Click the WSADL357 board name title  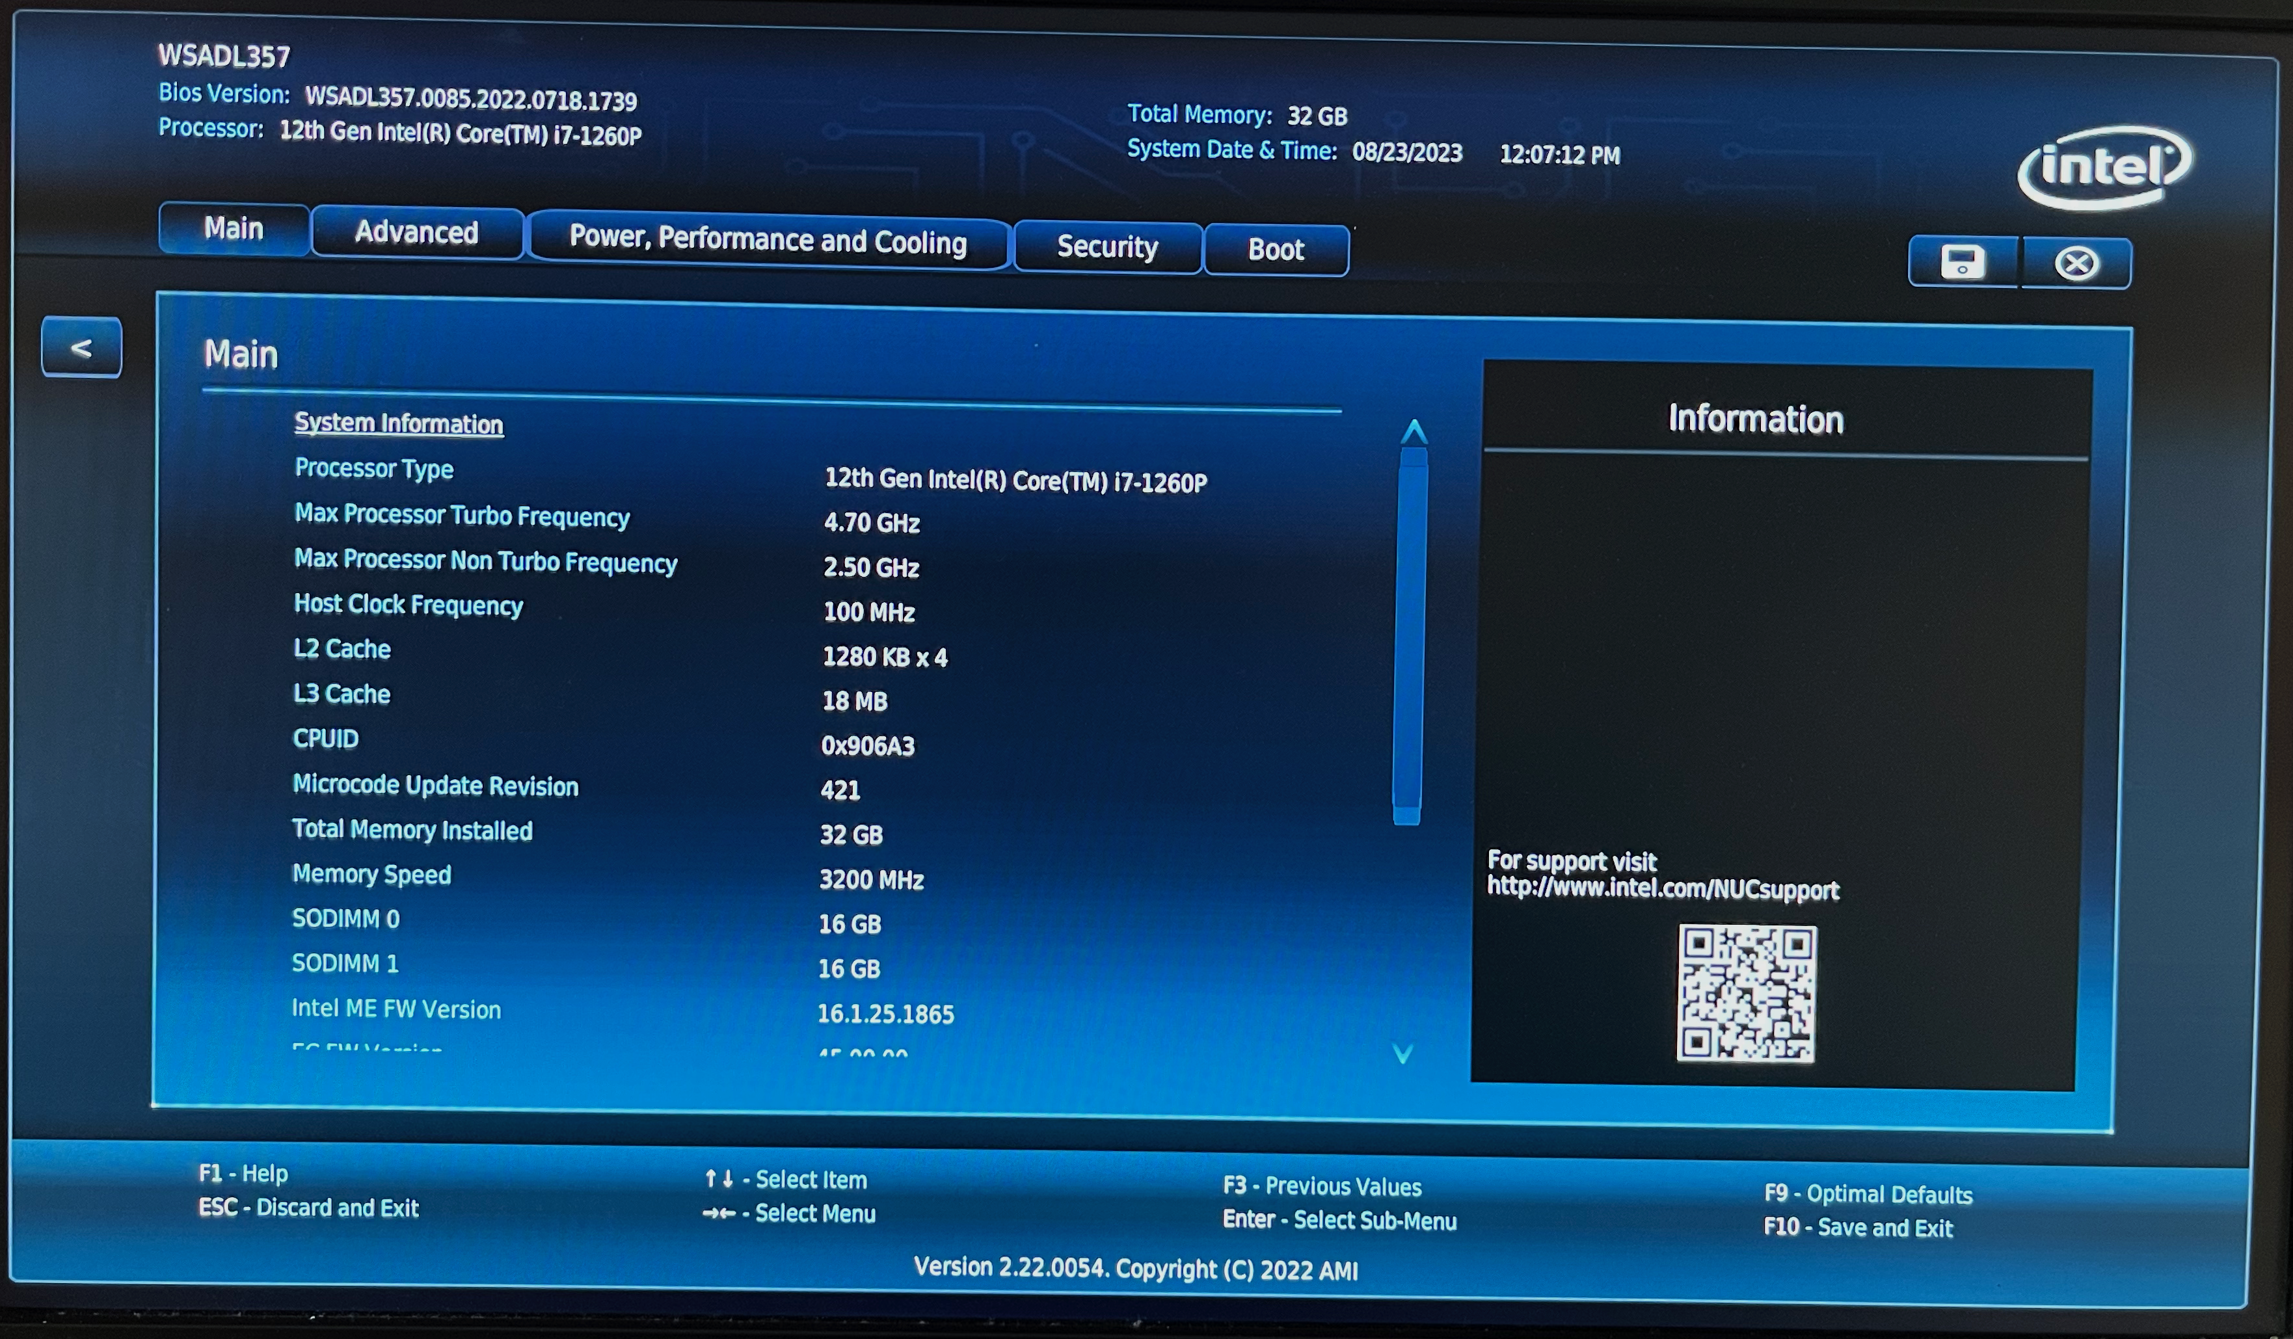tap(224, 55)
